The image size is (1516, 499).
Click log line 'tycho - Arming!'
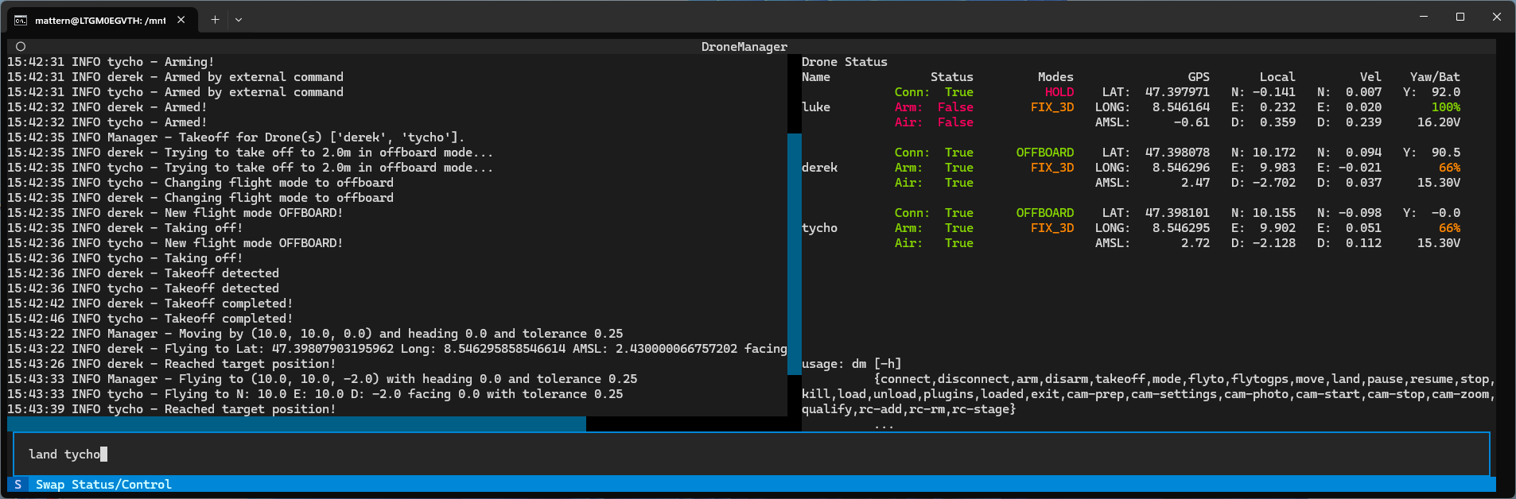111,62
